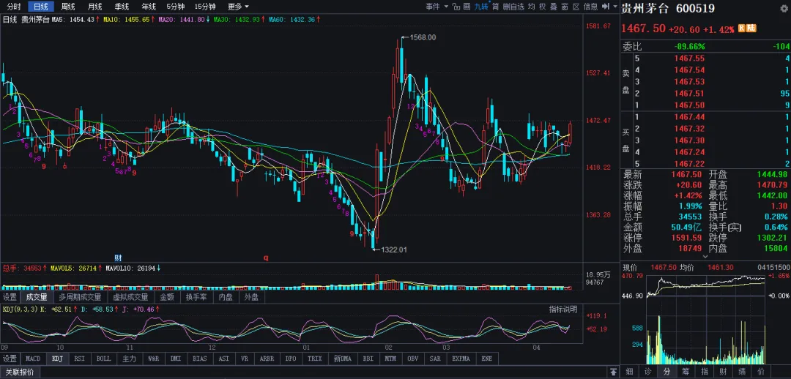The width and height of the screenshot is (791, 379).
Task: Click the 区 range statistics icon
Action: pyautogui.click(x=575, y=7)
